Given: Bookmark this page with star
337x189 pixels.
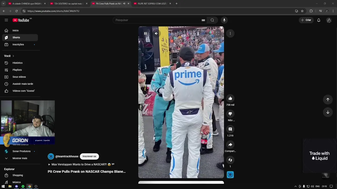Looking at the screenshot, I should coord(302,11).
